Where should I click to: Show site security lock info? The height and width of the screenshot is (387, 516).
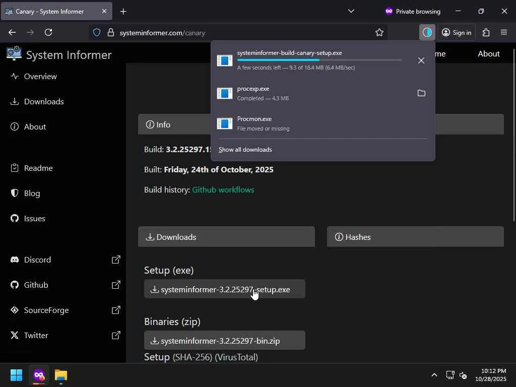tap(111, 33)
